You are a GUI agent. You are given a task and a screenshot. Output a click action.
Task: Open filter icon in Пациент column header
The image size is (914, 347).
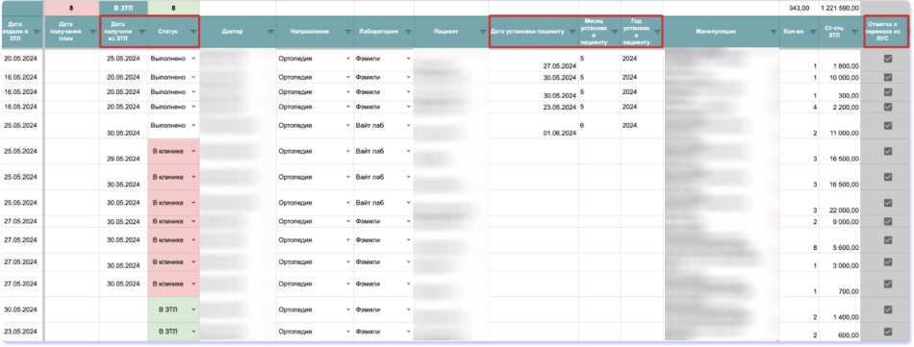point(483,32)
